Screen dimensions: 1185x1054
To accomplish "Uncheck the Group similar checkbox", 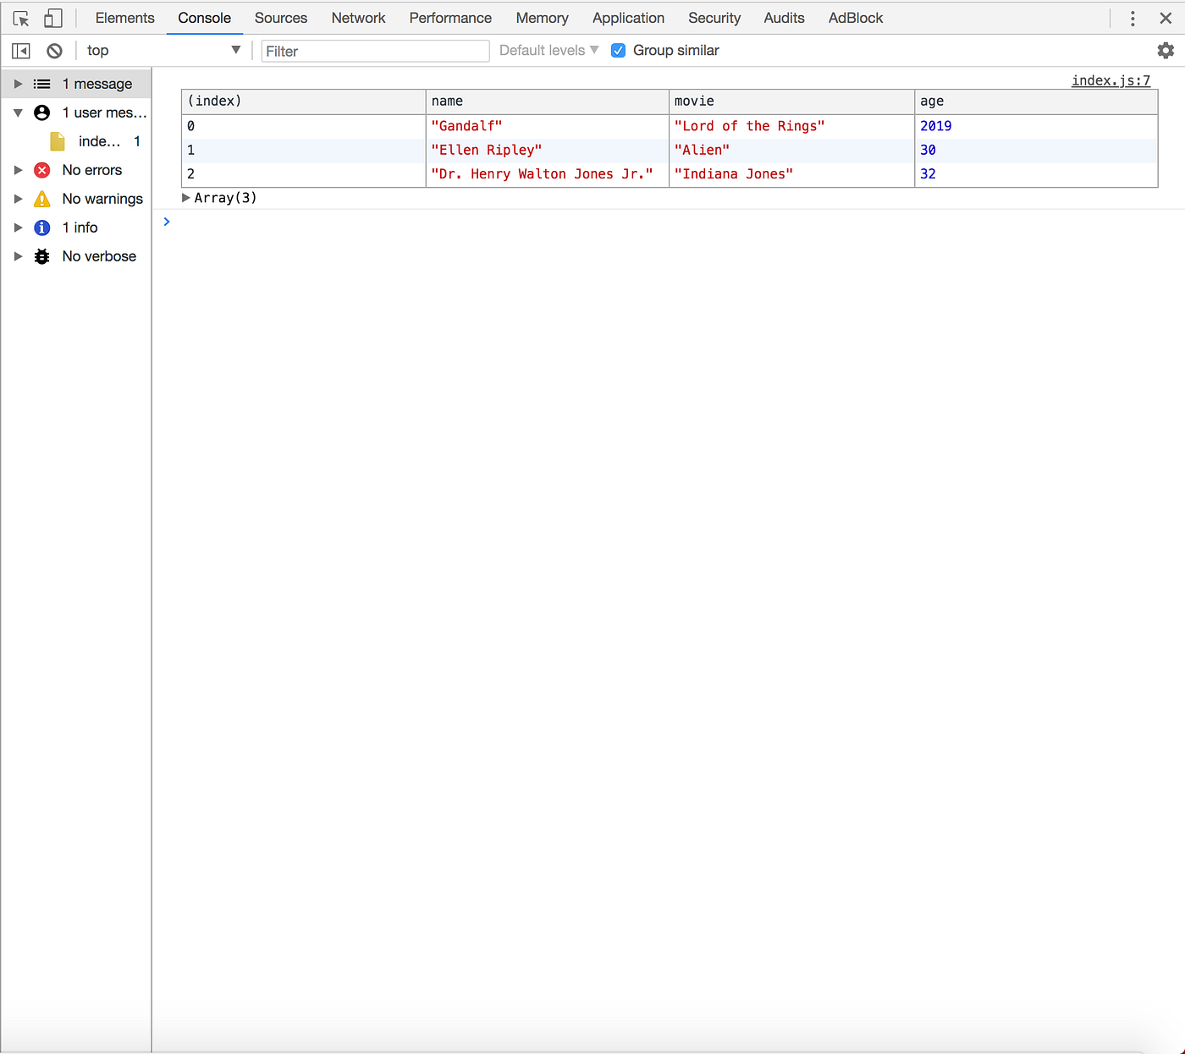I will (x=619, y=50).
